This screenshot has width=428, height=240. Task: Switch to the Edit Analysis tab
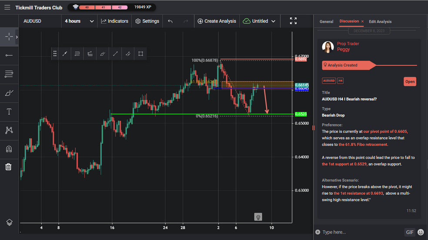[380, 22]
